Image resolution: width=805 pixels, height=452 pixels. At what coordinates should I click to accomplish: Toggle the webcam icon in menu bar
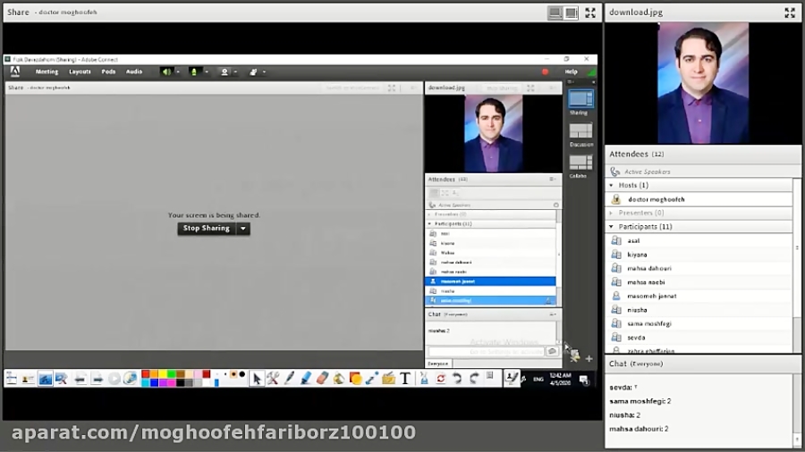click(x=225, y=71)
